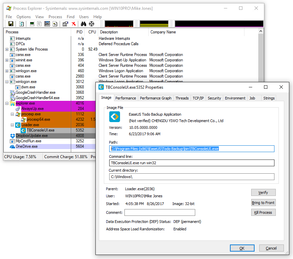Click the Process Explorer title bar icon

click(x=9, y=8)
